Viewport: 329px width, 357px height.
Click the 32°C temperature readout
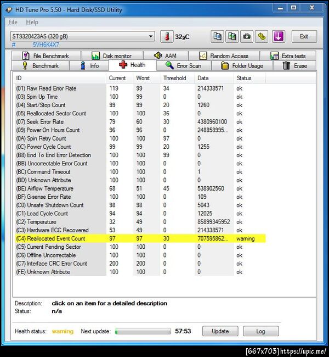(x=182, y=37)
